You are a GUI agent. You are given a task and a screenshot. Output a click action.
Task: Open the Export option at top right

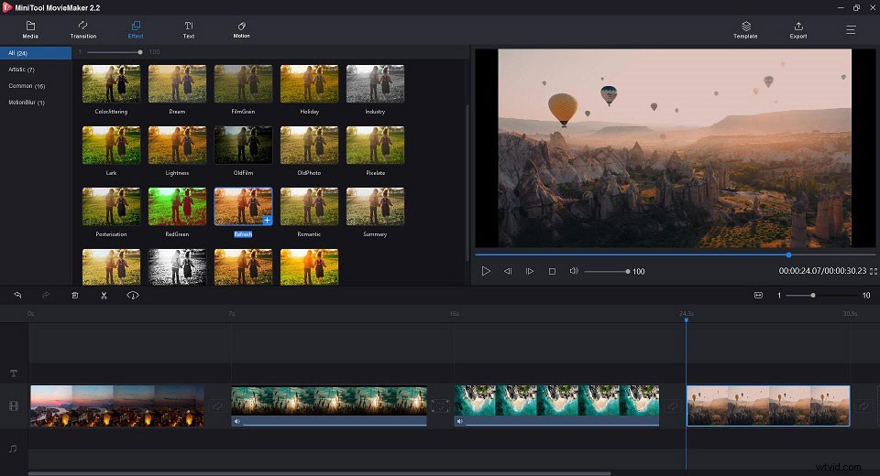point(798,30)
